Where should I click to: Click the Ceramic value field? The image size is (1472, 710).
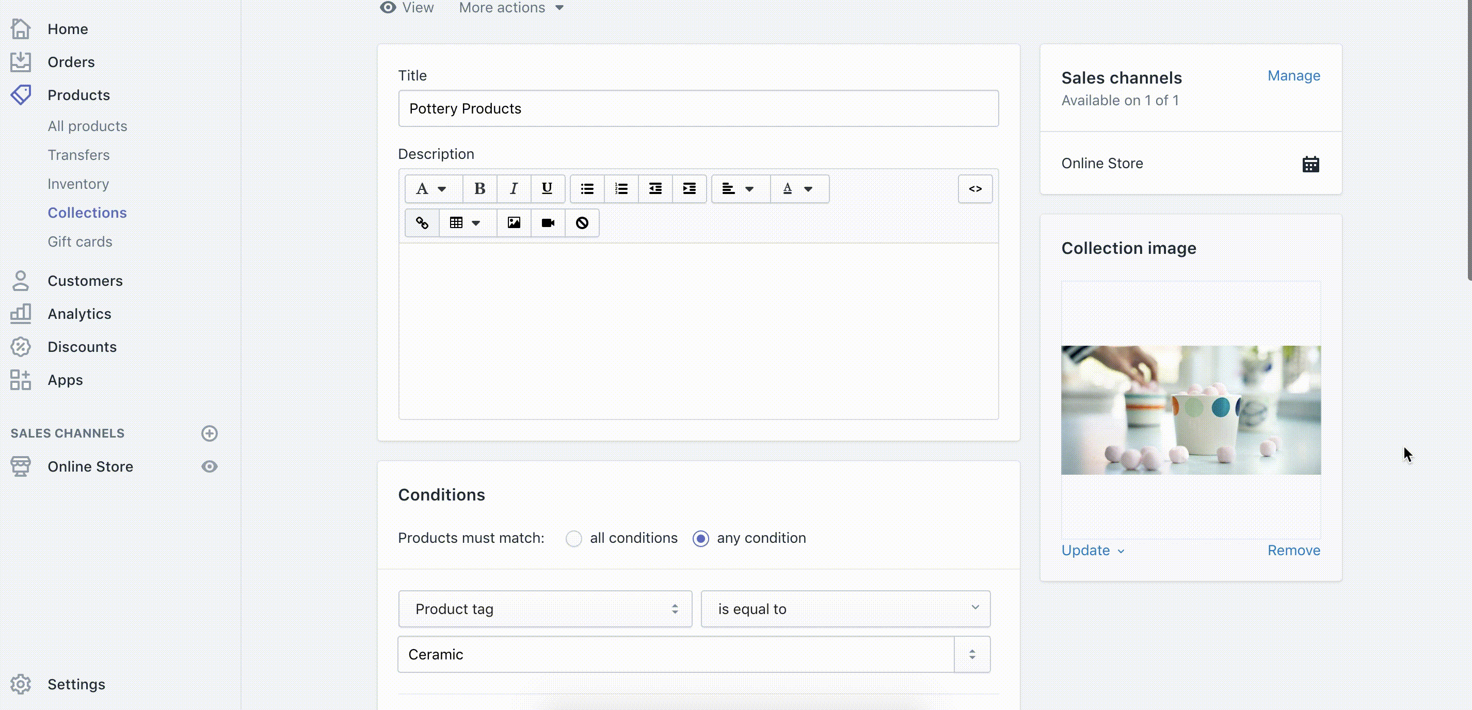click(x=676, y=655)
